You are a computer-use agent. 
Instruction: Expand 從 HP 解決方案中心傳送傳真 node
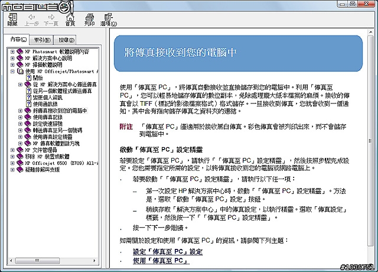pos(20,85)
